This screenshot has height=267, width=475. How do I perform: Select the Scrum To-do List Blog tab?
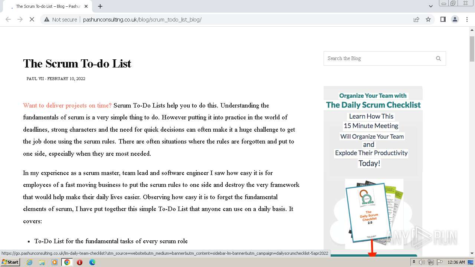click(x=47, y=6)
